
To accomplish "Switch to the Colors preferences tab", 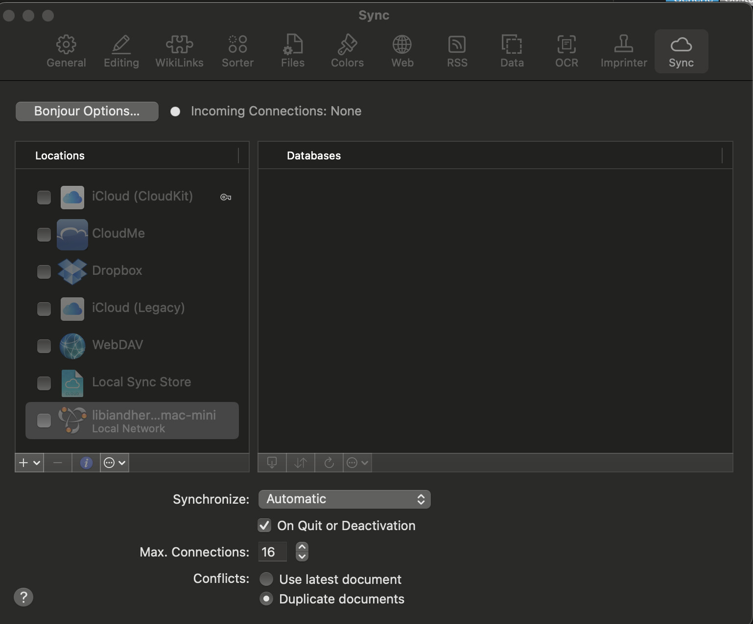I will [x=347, y=51].
